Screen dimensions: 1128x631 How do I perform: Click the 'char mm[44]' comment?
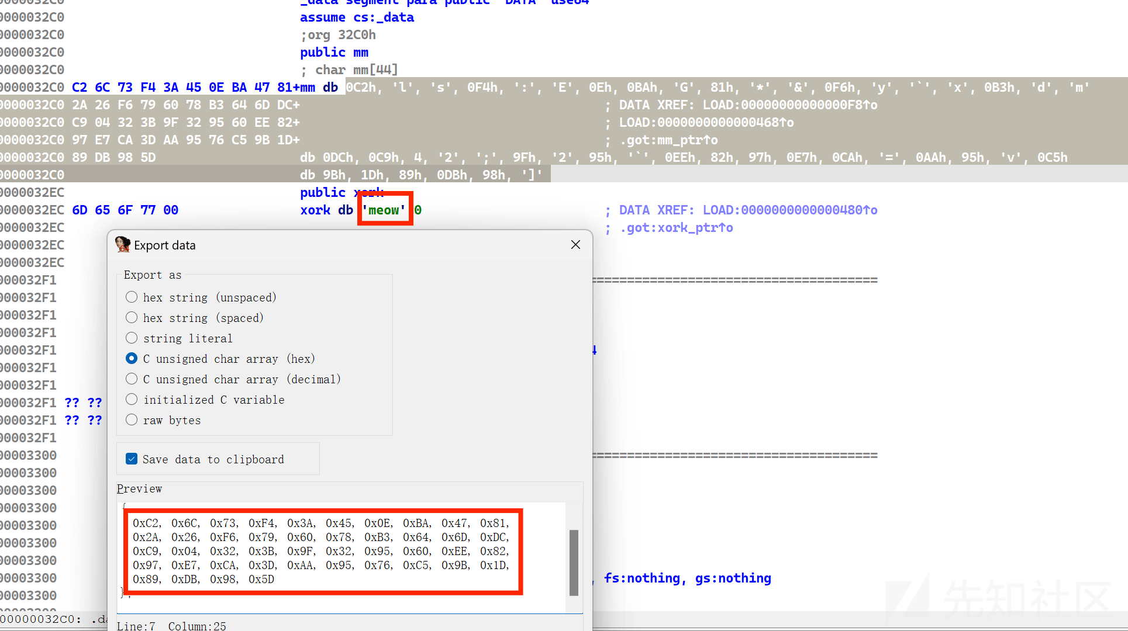pos(349,70)
